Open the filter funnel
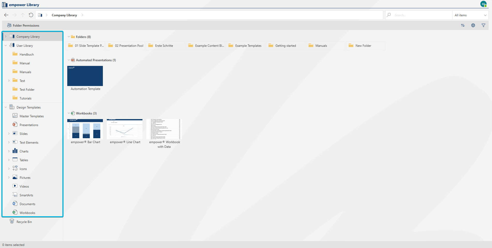This screenshot has width=492, height=248. click(483, 25)
